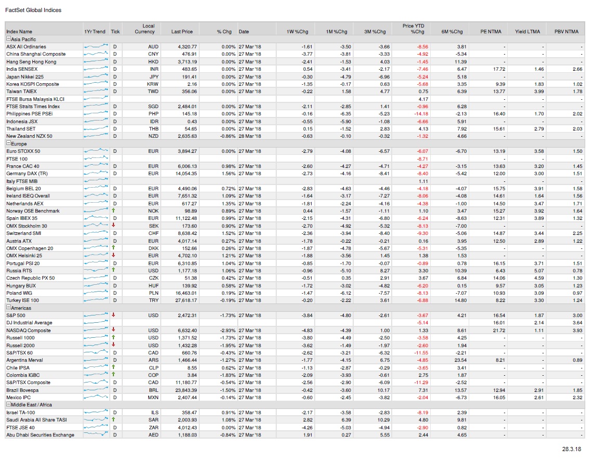592x475 pixels.
Task: Sort by Index Name column header
Action: tap(19, 32)
